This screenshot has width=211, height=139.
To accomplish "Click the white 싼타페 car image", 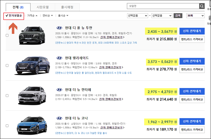I will click(x=32, y=96).
